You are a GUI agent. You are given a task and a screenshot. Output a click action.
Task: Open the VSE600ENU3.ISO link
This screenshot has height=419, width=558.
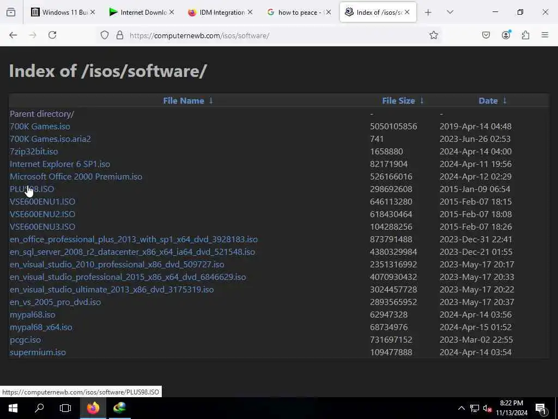pos(43,227)
